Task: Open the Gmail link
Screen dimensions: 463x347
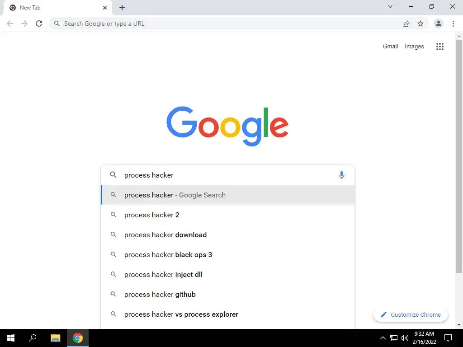Action: coord(390,47)
